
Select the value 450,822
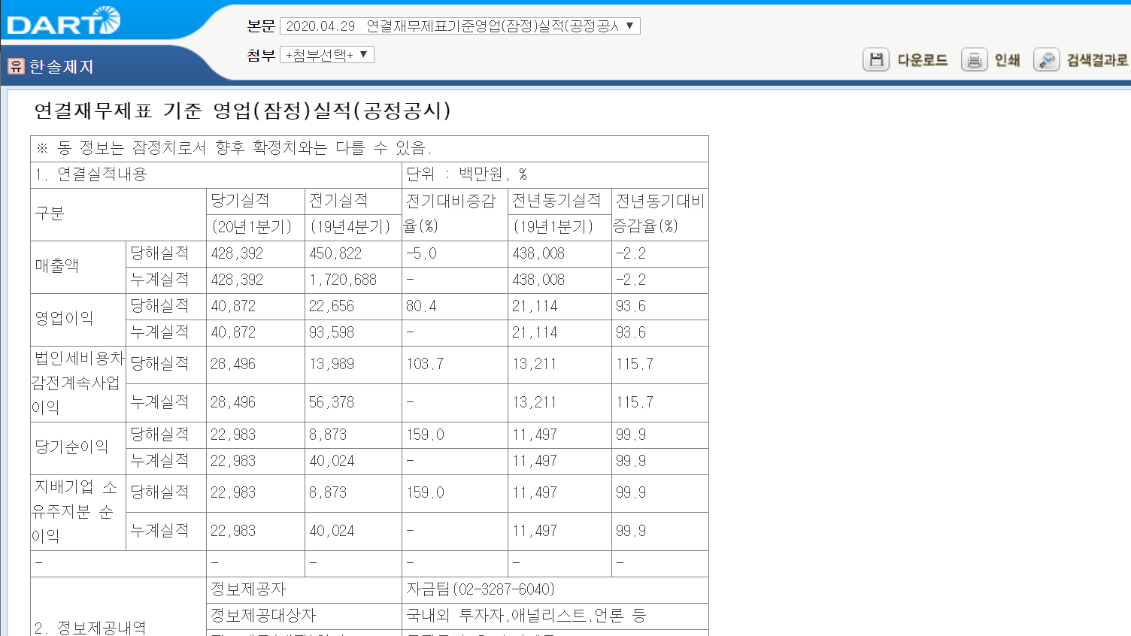335,253
